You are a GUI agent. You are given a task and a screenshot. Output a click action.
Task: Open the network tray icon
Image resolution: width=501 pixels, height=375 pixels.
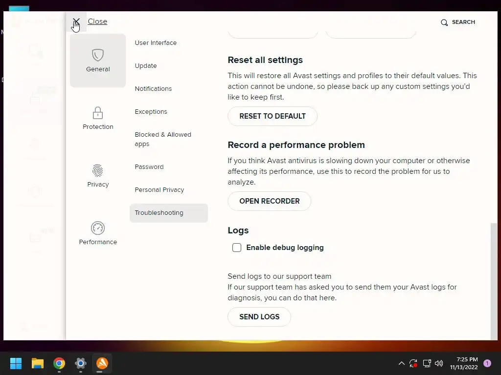pyautogui.click(x=427, y=363)
